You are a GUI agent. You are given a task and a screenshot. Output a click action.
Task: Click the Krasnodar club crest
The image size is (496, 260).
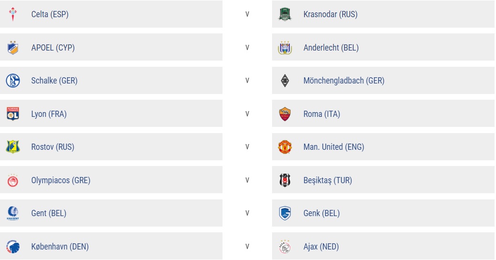pos(285,14)
